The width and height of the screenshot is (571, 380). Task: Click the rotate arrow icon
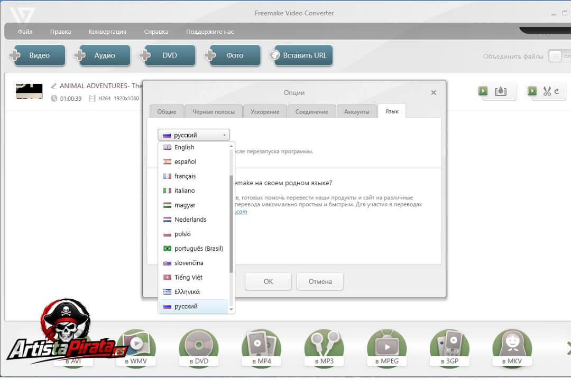[557, 91]
